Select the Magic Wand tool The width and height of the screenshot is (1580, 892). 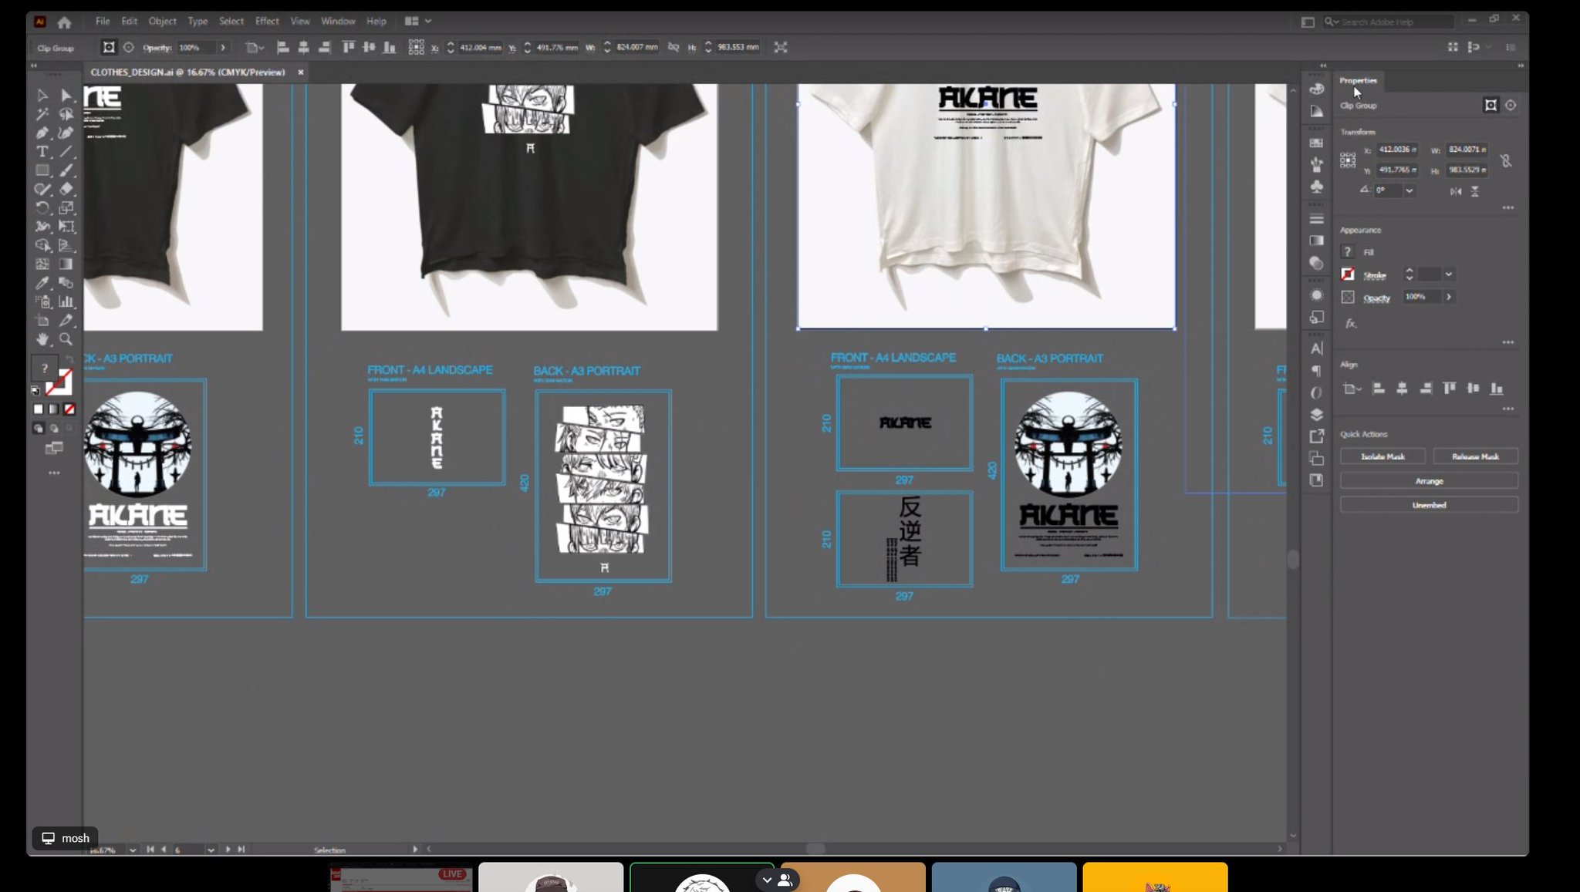[x=42, y=114]
